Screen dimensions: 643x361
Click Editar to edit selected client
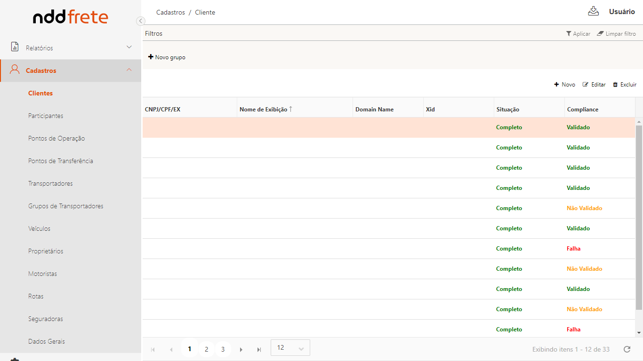click(594, 85)
